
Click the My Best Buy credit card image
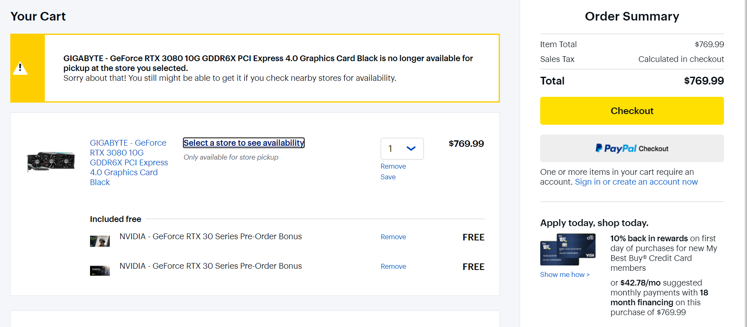(568, 249)
